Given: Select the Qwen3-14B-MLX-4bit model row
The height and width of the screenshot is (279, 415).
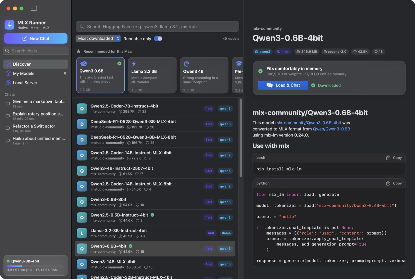Looking at the screenshot, I should pos(155,264).
